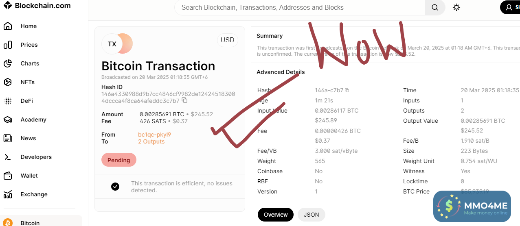Open Prices via bar chart icon

[x=7, y=45]
